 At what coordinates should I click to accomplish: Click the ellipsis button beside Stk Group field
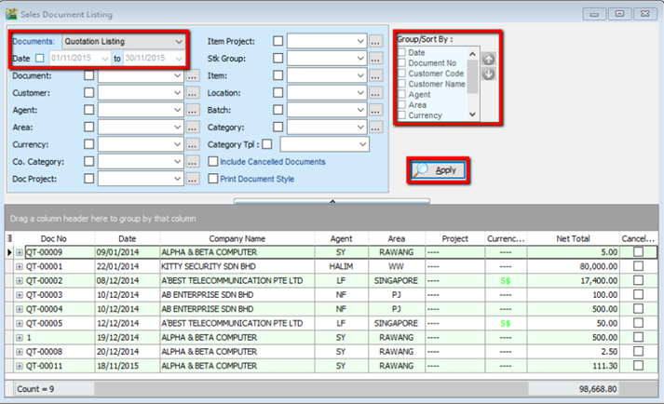(375, 59)
